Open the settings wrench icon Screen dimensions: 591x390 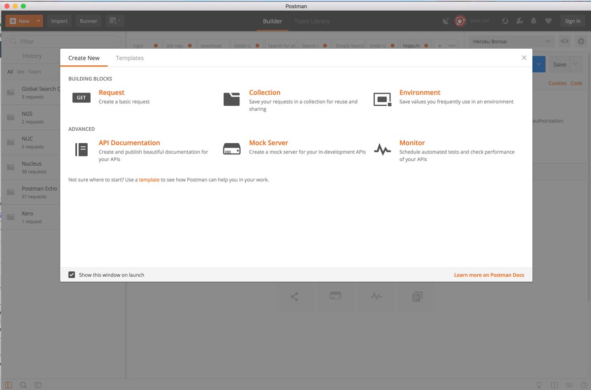[520, 21]
